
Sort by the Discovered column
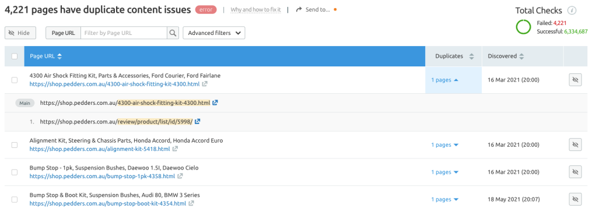pos(505,56)
